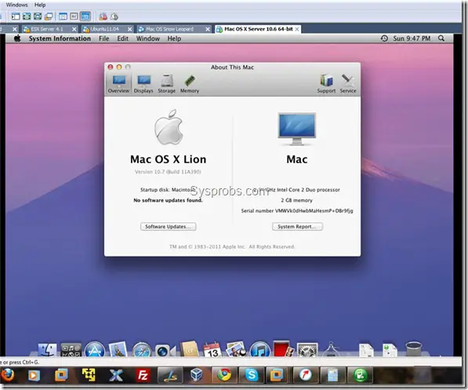Viewport: 468px width, 390px height.
Task: Open the App Store from the dock
Action: 95,350
